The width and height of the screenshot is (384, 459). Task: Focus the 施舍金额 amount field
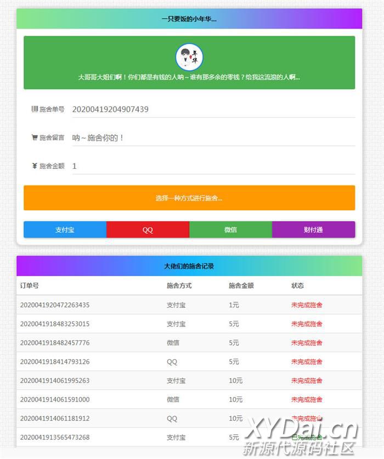tap(214, 167)
